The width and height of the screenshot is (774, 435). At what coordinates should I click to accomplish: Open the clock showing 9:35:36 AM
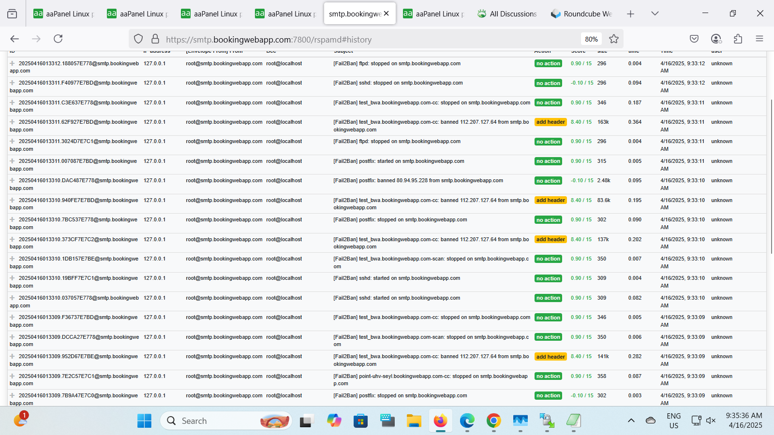744,420
